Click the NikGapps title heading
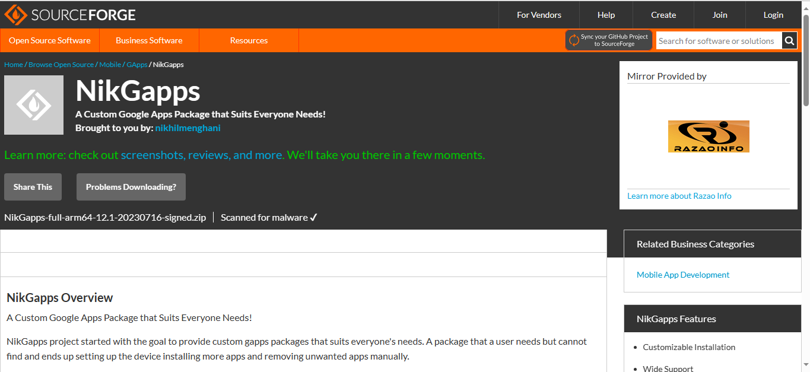 pyautogui.click(x=138, y=91)
